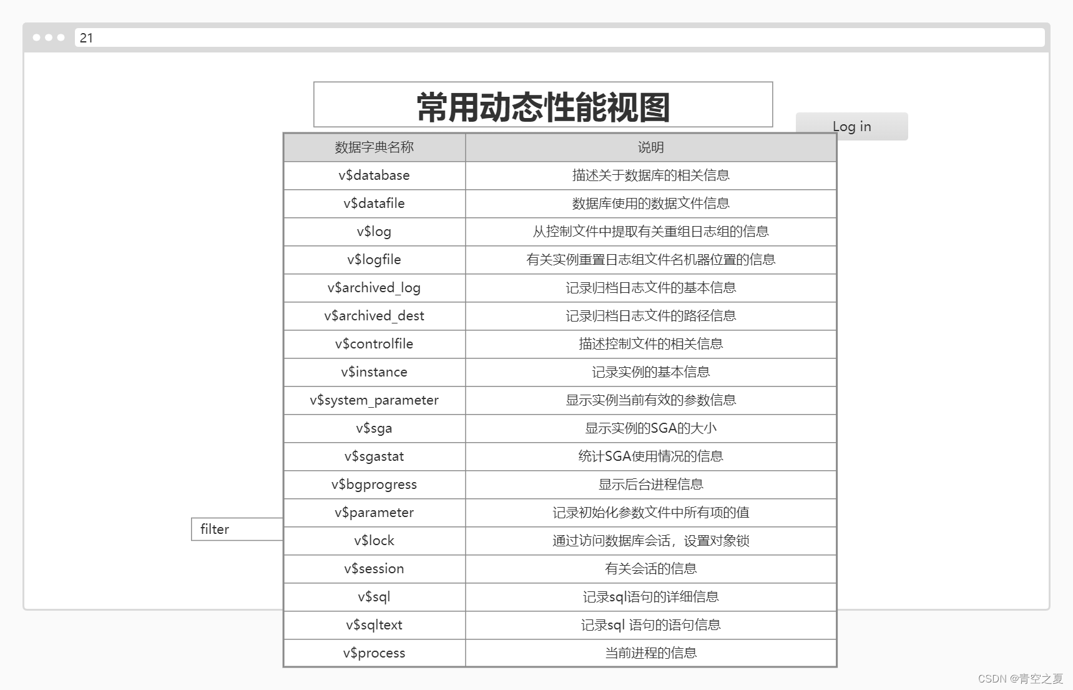Select the v$logfile cell
The width and height of the screenshot is (1073, 690).
[x=375, y=260]
